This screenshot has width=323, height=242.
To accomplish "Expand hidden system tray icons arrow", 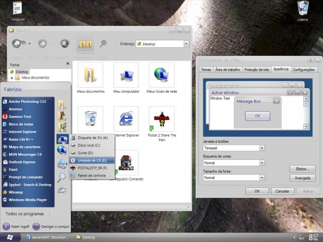I will pos(294,237).
